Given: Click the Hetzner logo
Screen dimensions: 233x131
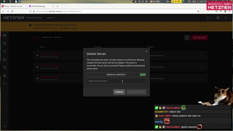Looking at the screenshot, I should tap(14, 18).
